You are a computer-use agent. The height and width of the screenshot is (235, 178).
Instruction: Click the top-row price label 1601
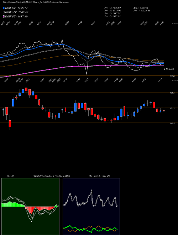point(93,23)
